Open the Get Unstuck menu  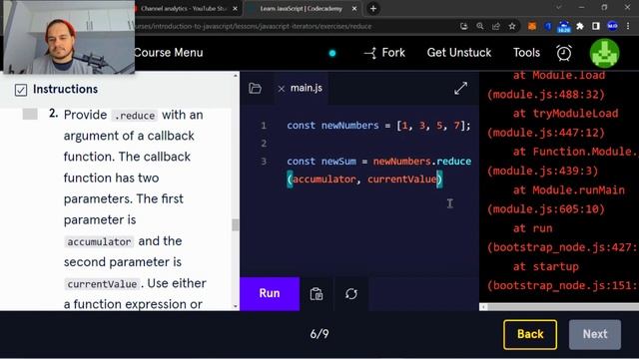pyautogui.click(x=459, y=53)
